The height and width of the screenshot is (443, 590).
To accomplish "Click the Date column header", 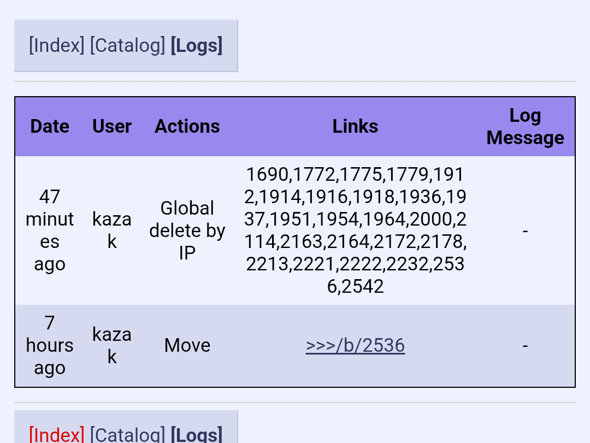I will (50, 126).
